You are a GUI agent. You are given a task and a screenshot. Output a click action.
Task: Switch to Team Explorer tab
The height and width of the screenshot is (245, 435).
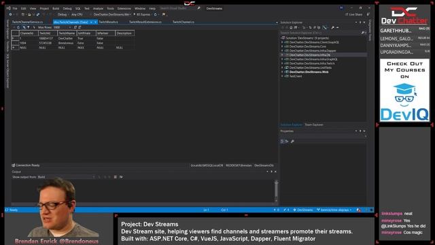pyautogui.click(x=314, y=125)
